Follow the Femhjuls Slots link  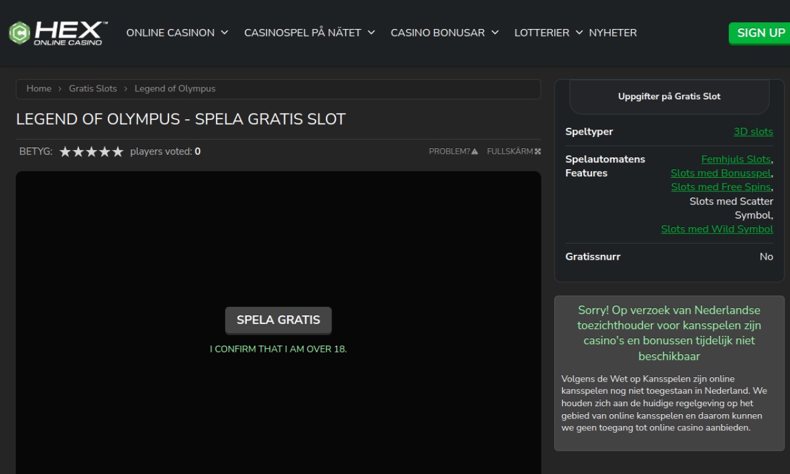tap(736, 159)
